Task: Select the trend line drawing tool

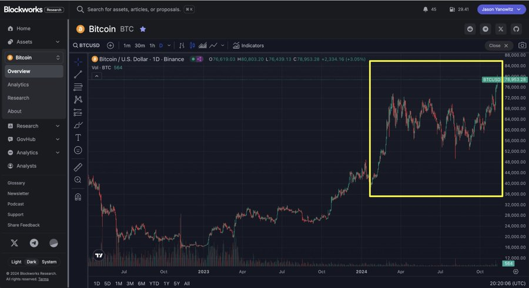Action: (78, 74)
